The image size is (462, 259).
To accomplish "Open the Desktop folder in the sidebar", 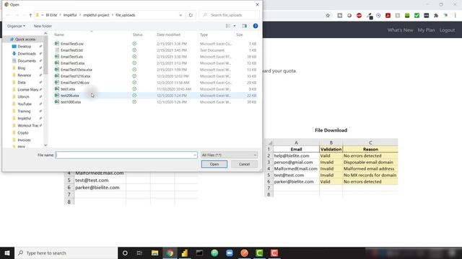I will (x=24, y=46).
